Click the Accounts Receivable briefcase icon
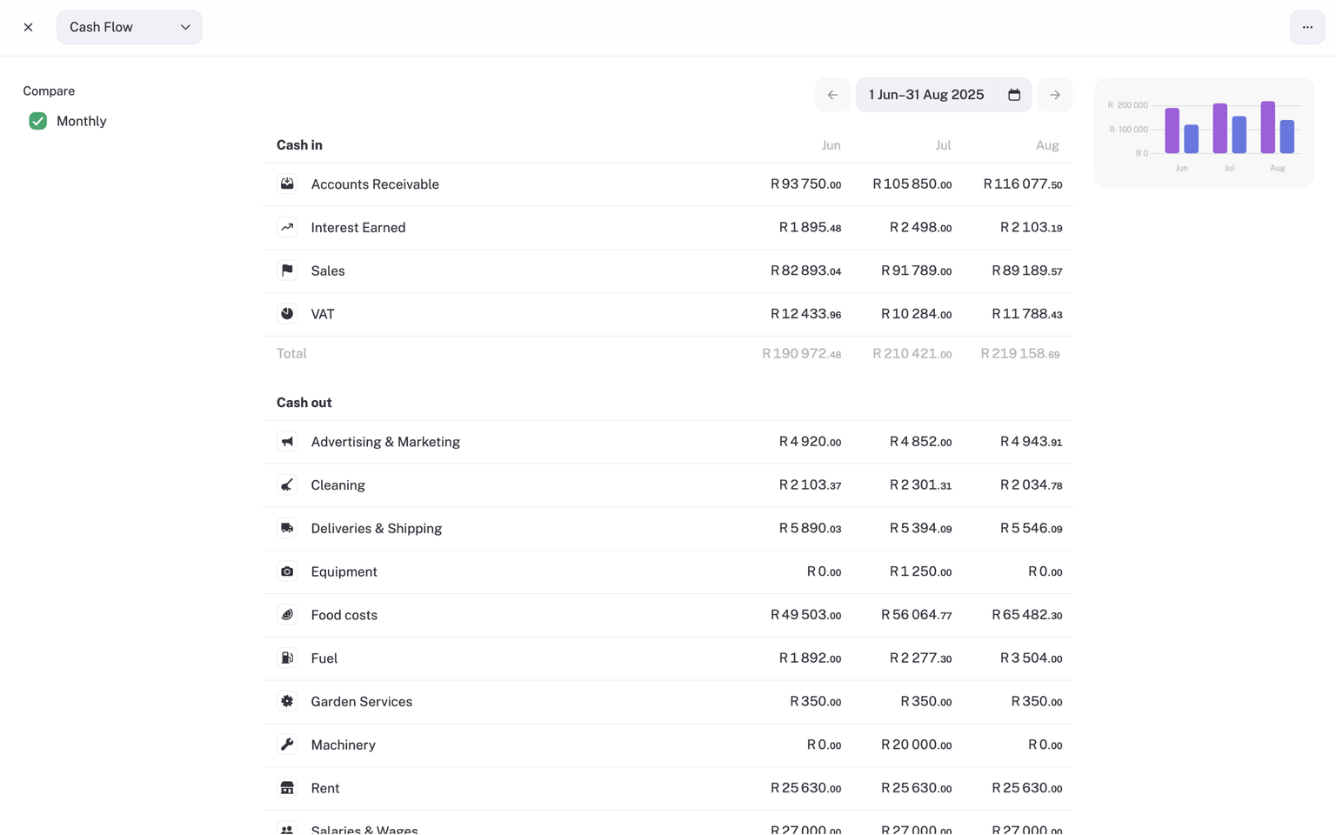The width and height of the screenshot is (1336, 835). (x=287, y=184)
